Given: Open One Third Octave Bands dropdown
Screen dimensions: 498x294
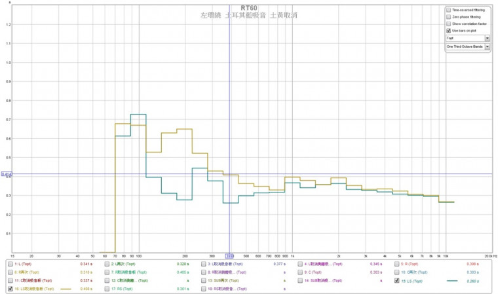Looking at the screenshot, I should (x=468, y=46).
